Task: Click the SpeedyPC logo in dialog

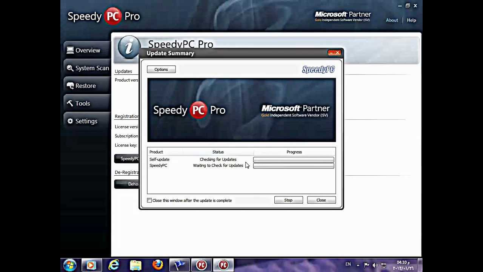Action: (318, 70)
